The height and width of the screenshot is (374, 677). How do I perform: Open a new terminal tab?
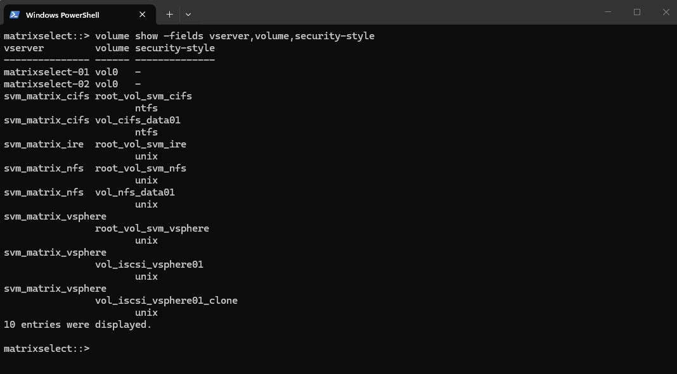coord(169,14)
